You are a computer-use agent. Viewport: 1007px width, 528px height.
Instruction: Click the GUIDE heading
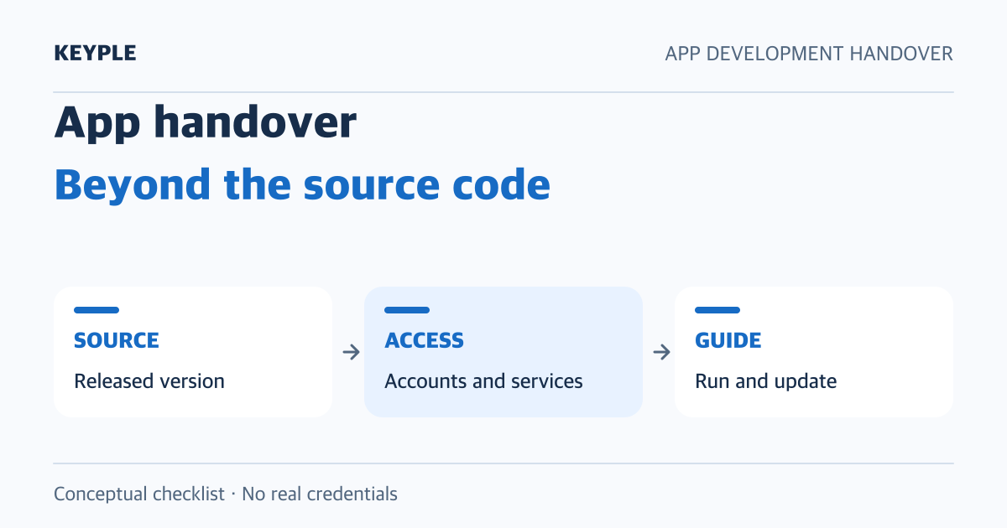tap(728, 340)
